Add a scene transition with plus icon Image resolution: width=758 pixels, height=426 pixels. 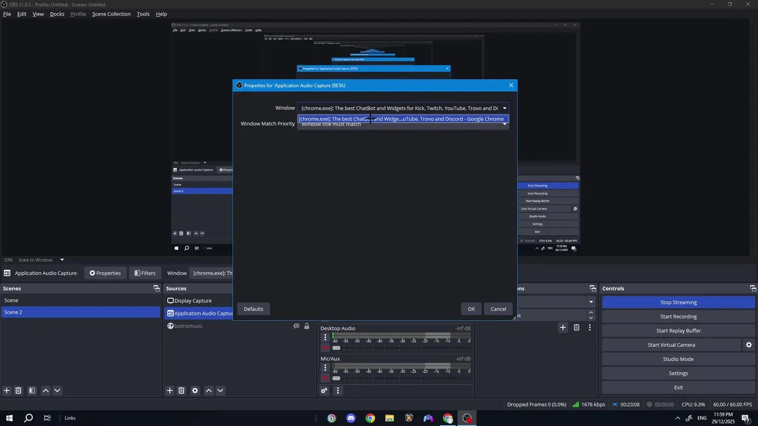pos(563,327)
